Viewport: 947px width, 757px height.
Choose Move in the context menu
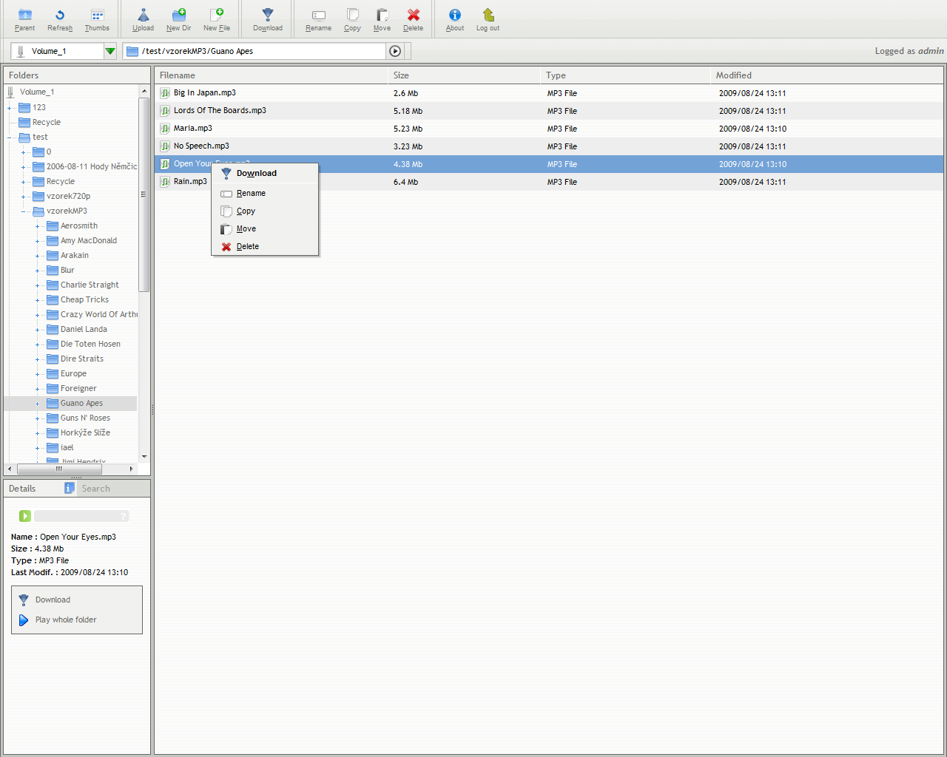[x=265, y=228]
